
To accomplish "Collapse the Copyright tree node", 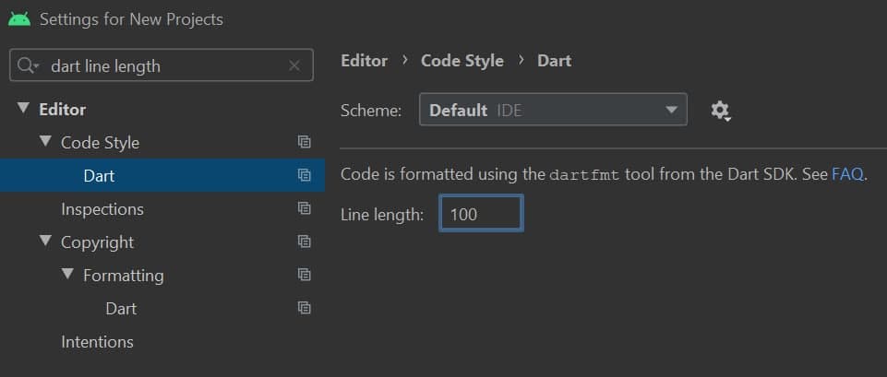I will pyautogui.click(x=45, y=242).
